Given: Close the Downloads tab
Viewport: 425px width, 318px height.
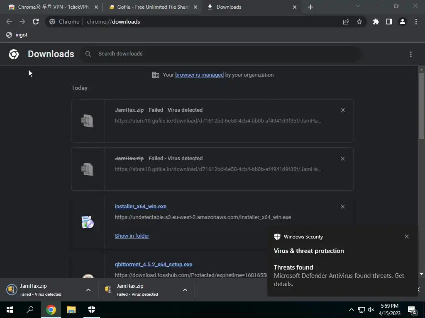Looking at the screenshot, I should [295, 7].
